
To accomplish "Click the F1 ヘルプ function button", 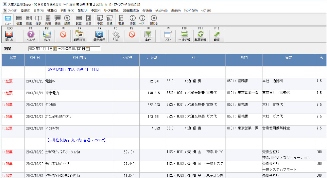I will coord(31,36).
